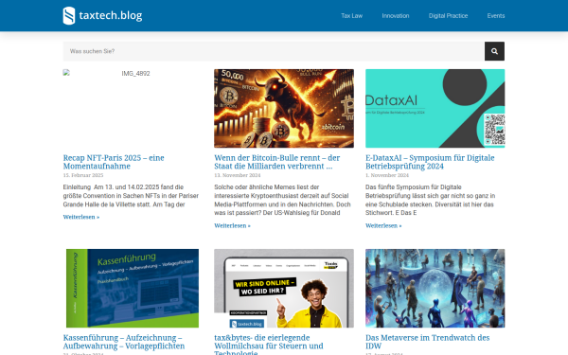Click the date '13. November 2024'
Viewport: 568px width, 355px height.
pos(238,175)
